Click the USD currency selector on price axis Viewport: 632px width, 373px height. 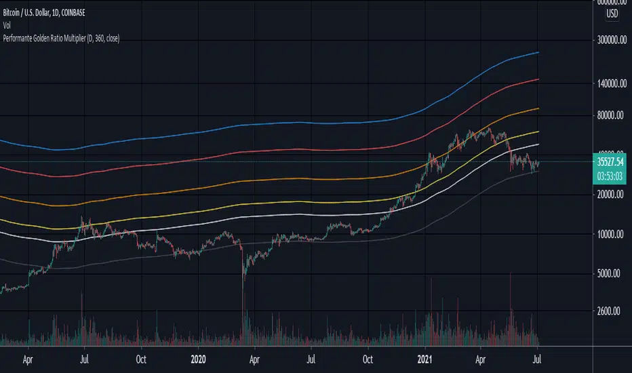click(612, 14)
